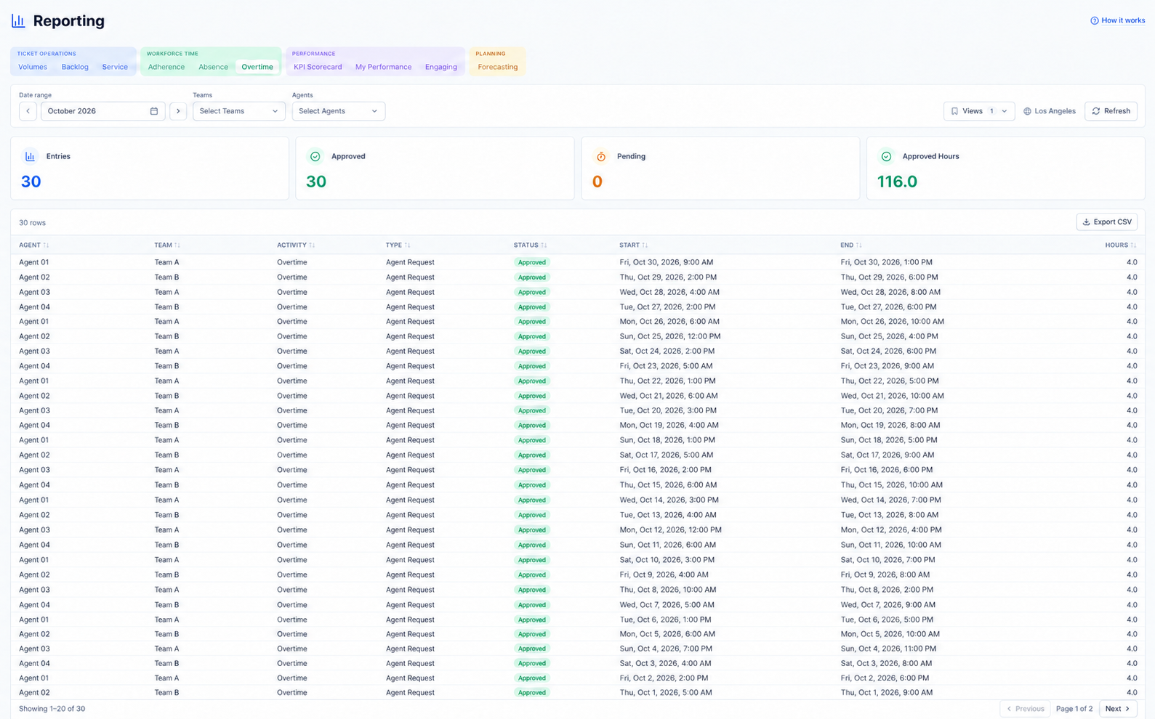Sort table by End column
The width and height of the screenshot is (1155, 719).
[851, 245]
